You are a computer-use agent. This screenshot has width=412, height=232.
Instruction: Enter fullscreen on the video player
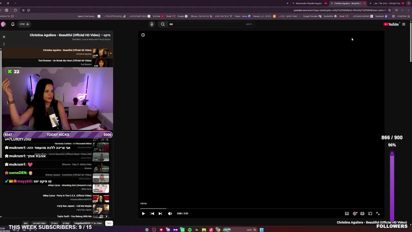pyautogui.click(x=378, y=213)
